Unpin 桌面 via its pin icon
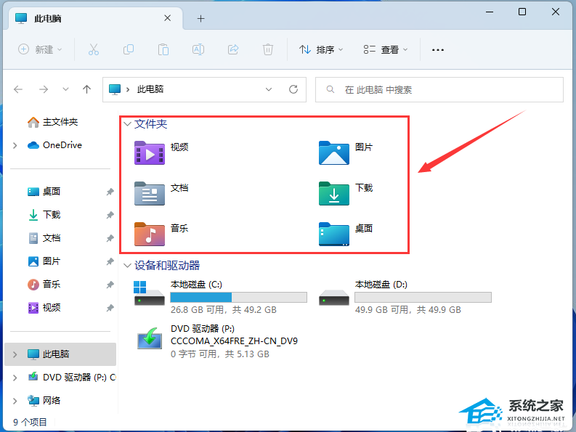 point(110,192)
